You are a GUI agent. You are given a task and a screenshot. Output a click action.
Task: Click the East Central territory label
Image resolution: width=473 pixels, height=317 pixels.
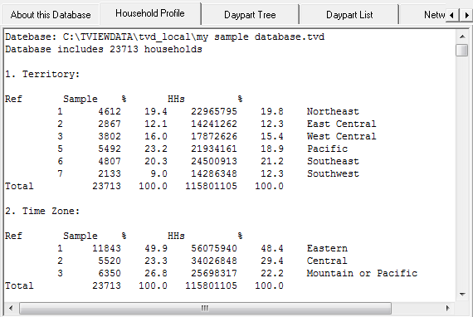pyautogui.click(x=342, y=124)
